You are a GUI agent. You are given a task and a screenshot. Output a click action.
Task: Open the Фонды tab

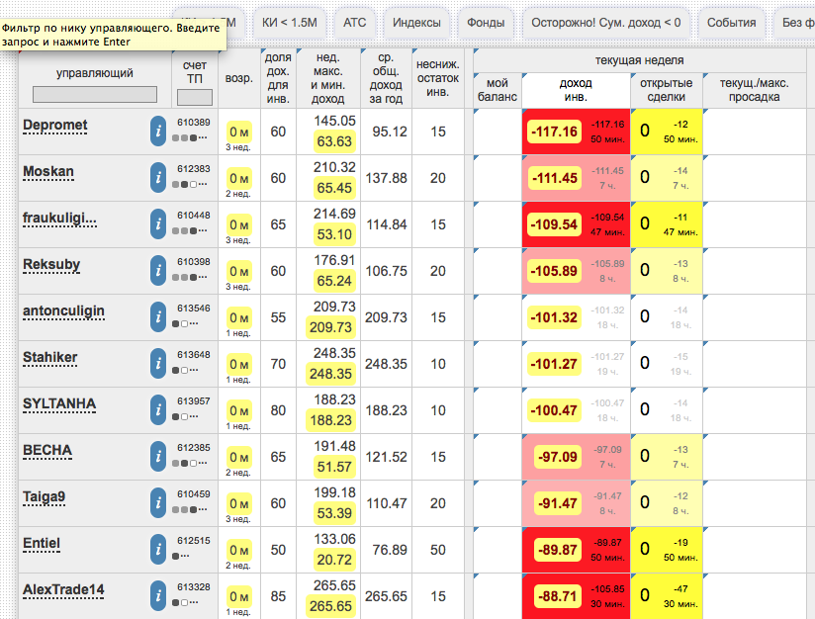[486, 22]
